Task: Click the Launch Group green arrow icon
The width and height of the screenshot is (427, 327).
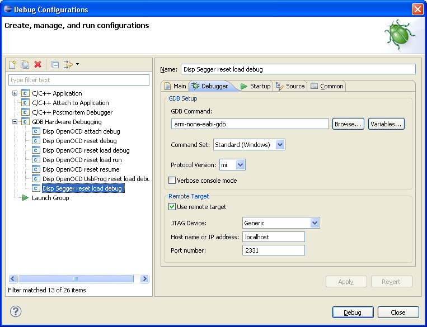Action: [25, 198]
